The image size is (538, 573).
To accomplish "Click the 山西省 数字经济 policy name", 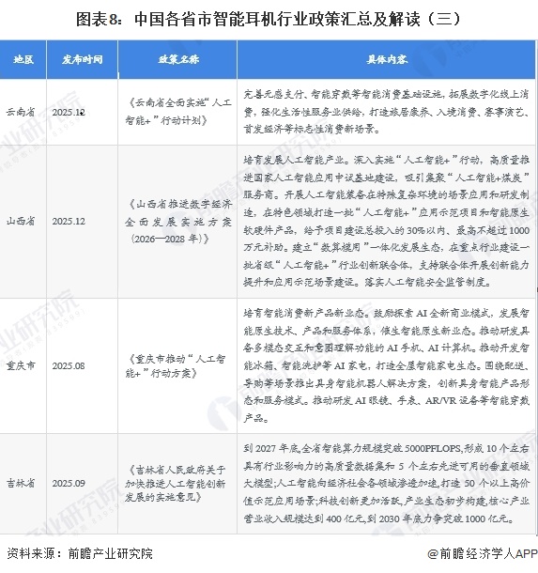I will (178, 221).
